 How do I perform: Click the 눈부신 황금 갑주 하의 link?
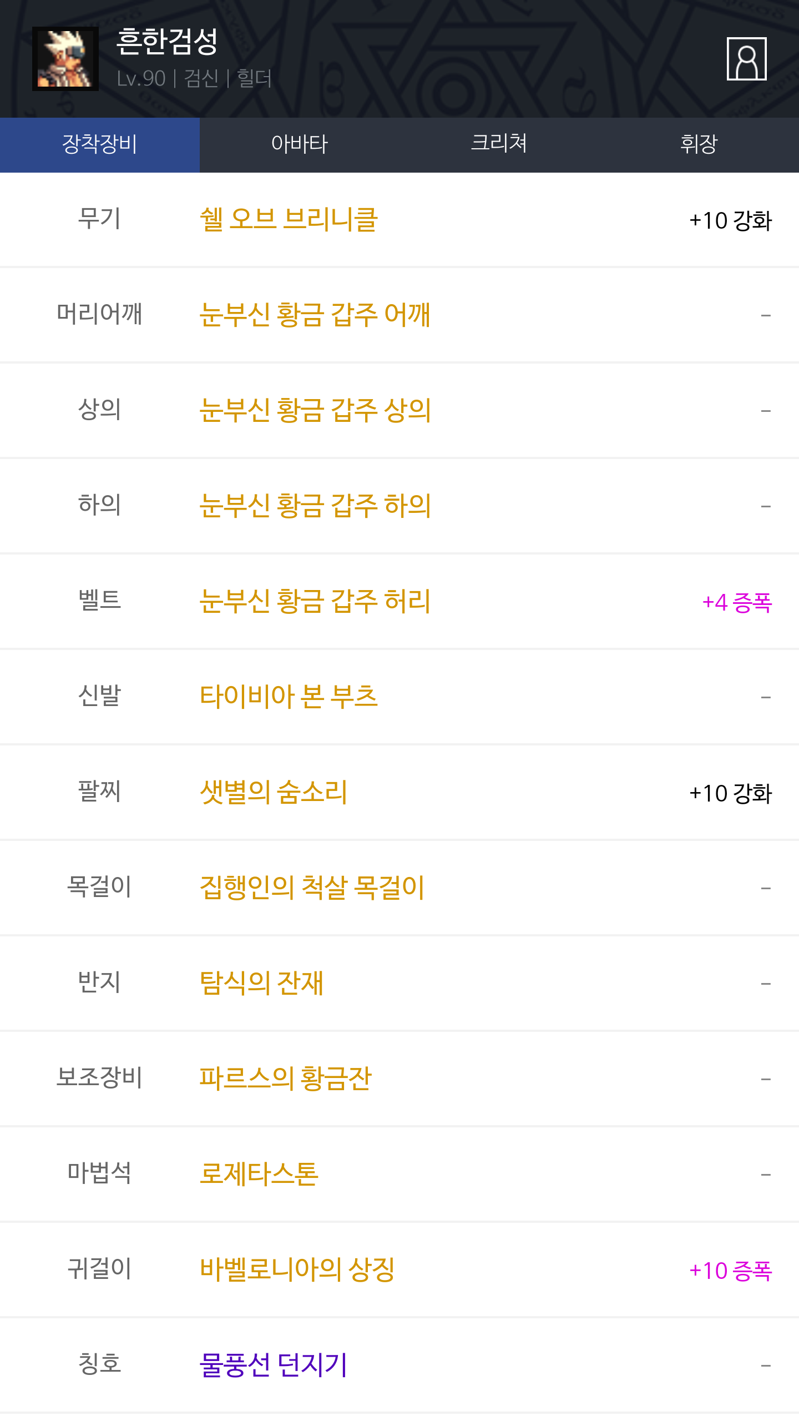pos(315,506)
